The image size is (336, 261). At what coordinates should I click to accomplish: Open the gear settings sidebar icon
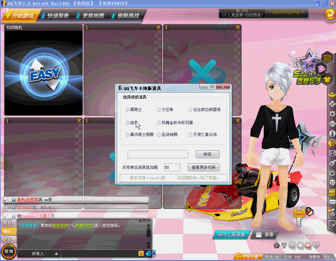coord(332,114)
